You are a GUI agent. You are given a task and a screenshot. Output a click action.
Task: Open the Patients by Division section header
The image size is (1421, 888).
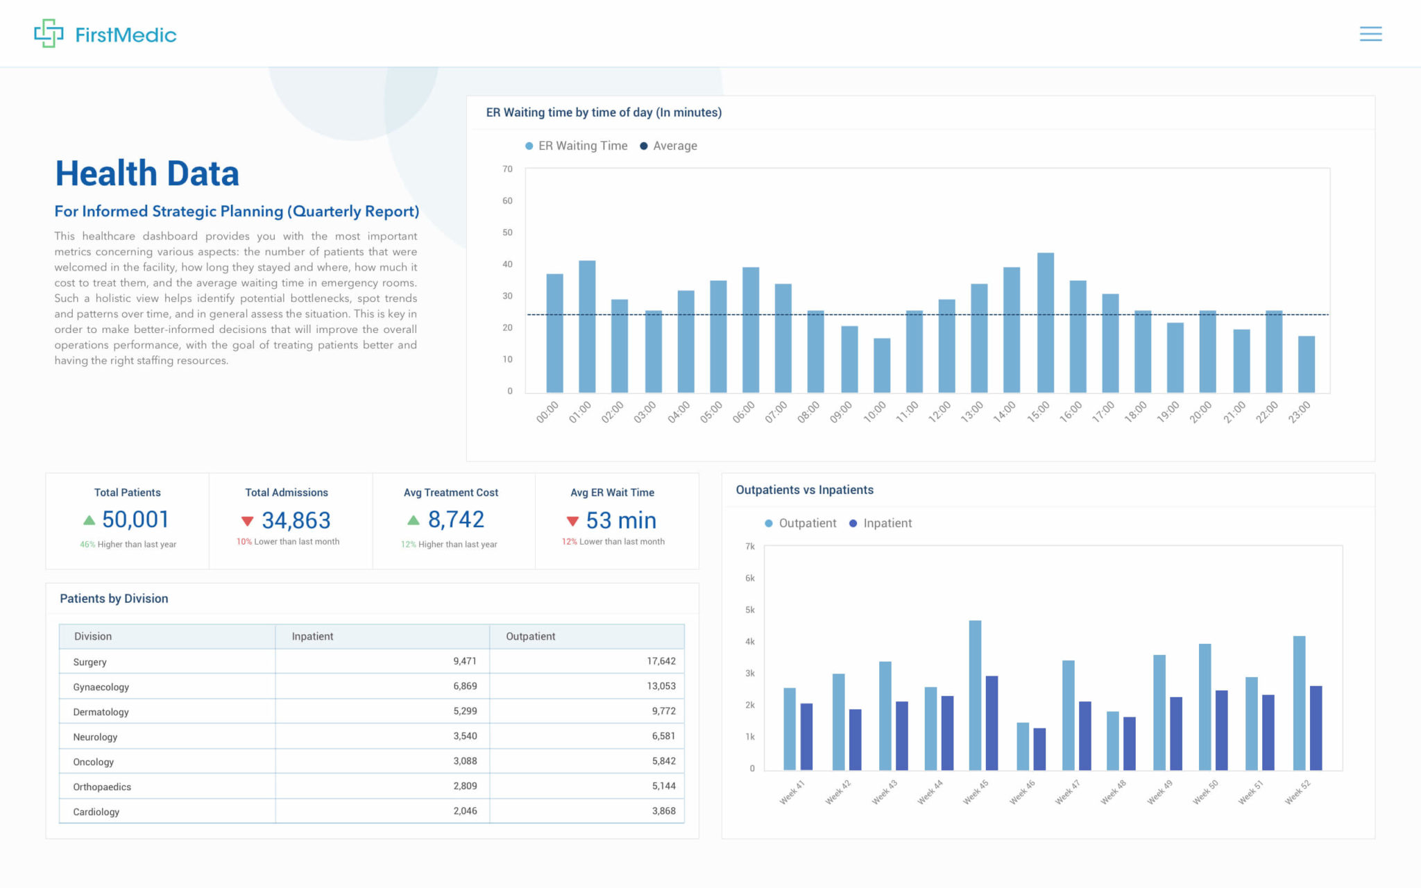click(114, 598)
